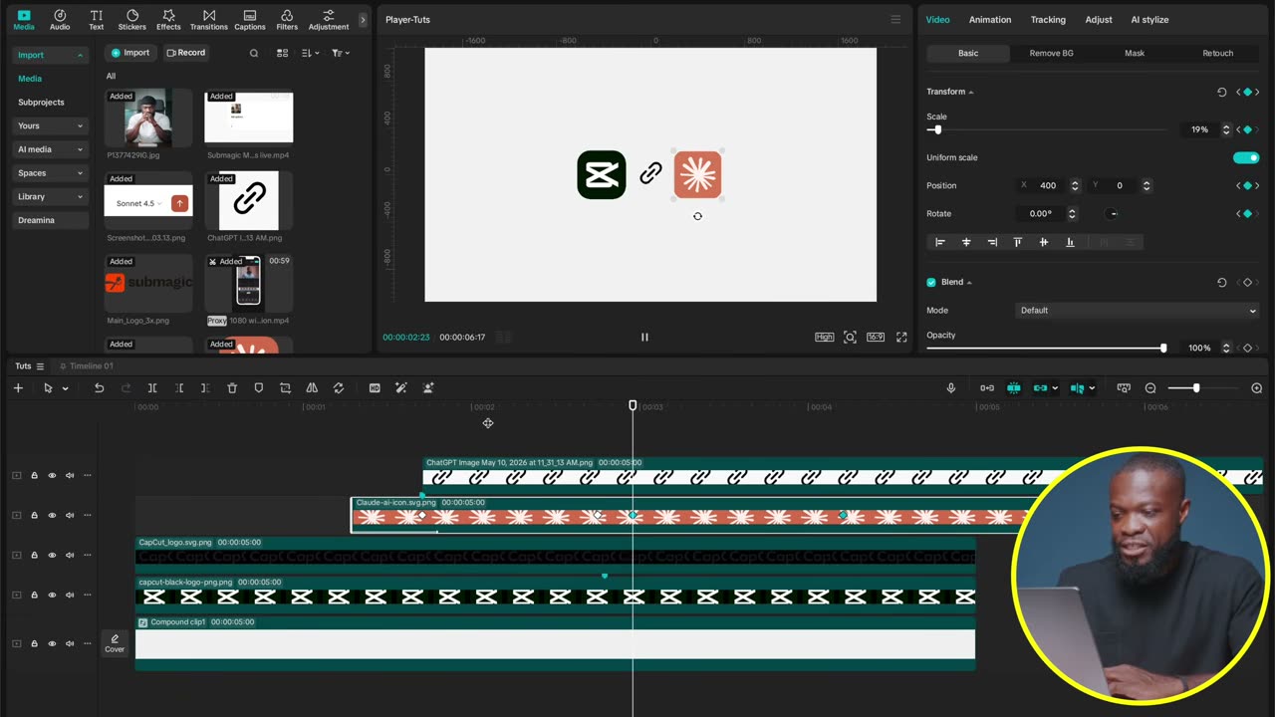Viewport: 1275px width, 717px height.
Task: Uncheck the Blend checkbox
Action: pos(931,282)
